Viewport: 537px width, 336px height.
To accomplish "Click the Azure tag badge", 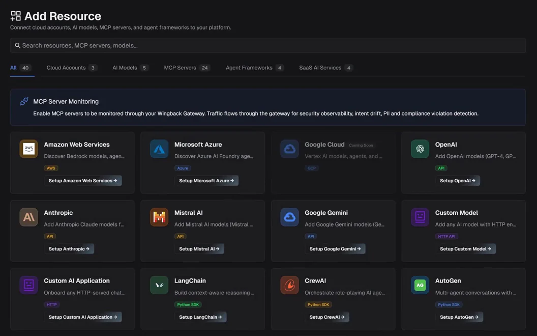I will [183, 168].
